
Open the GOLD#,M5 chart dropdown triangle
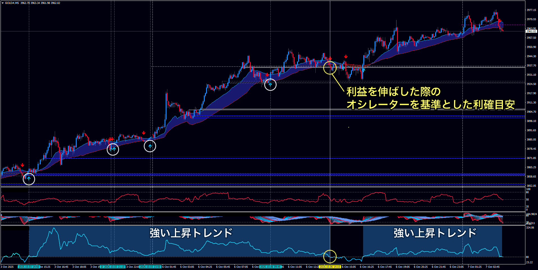pyautogui.click(x=3, y=3)
